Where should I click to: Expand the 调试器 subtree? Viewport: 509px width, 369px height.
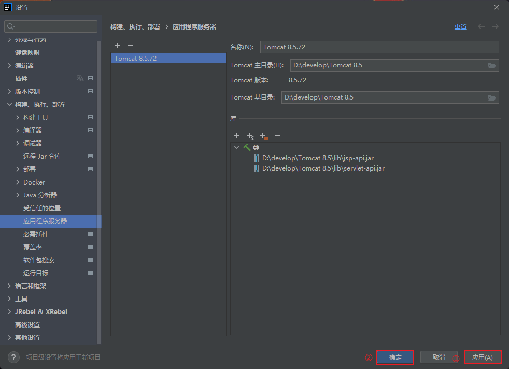coord(18,143)
